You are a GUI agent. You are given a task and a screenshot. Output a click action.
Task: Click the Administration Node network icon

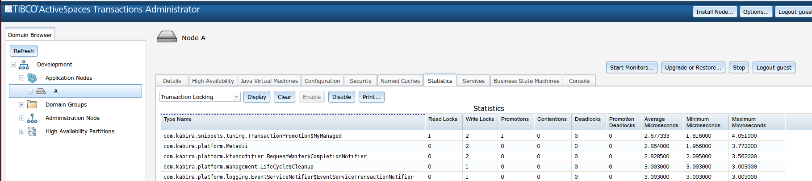pyautogui.click(x=32, y=118)
